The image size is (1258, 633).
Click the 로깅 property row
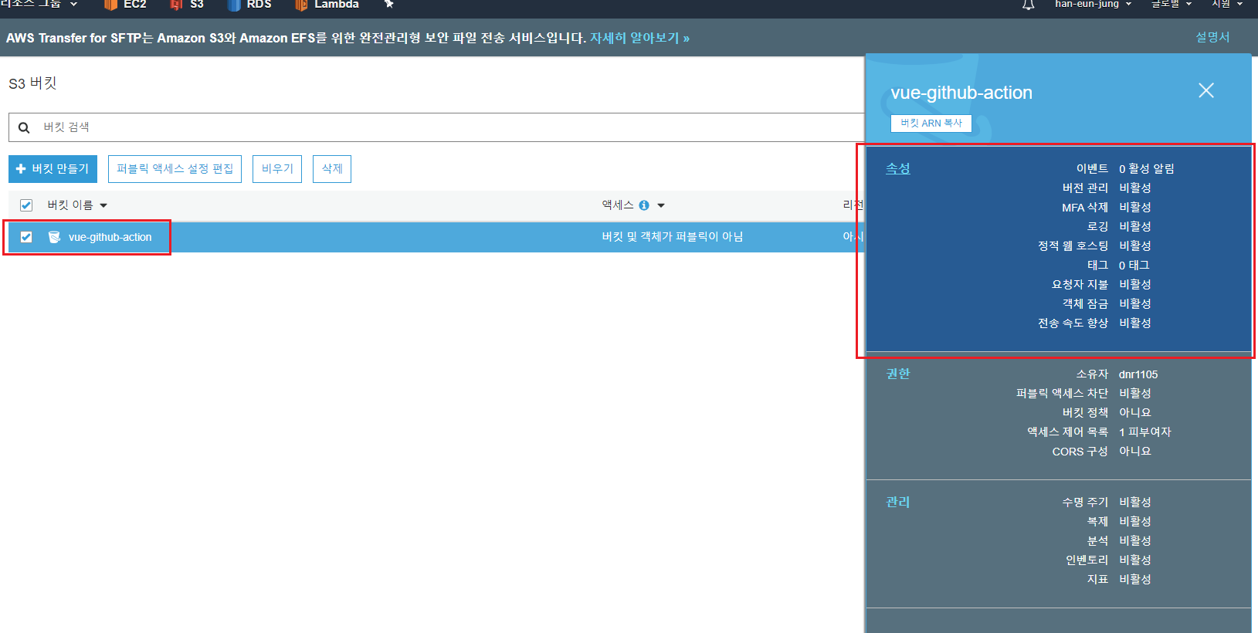[x=1119, y=226]
